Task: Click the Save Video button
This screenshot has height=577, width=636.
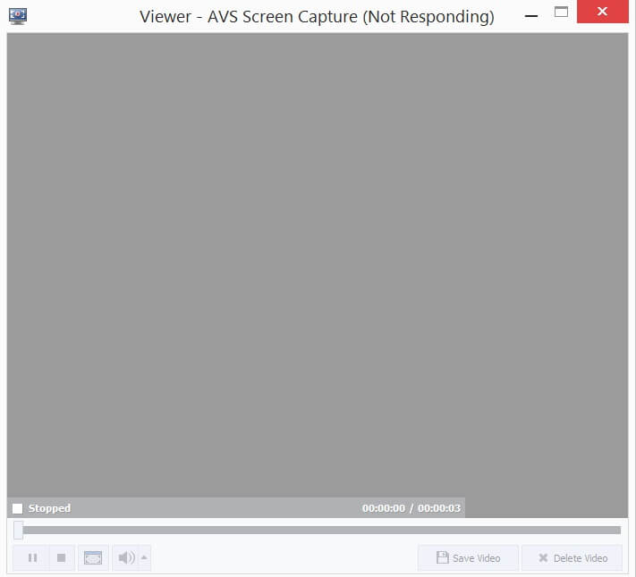Action: [468, 558]
